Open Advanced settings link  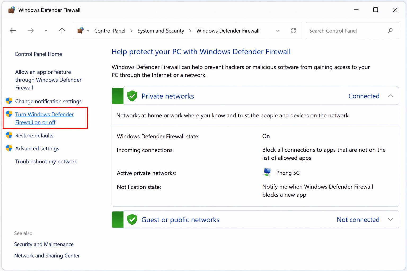click(37, 148)
